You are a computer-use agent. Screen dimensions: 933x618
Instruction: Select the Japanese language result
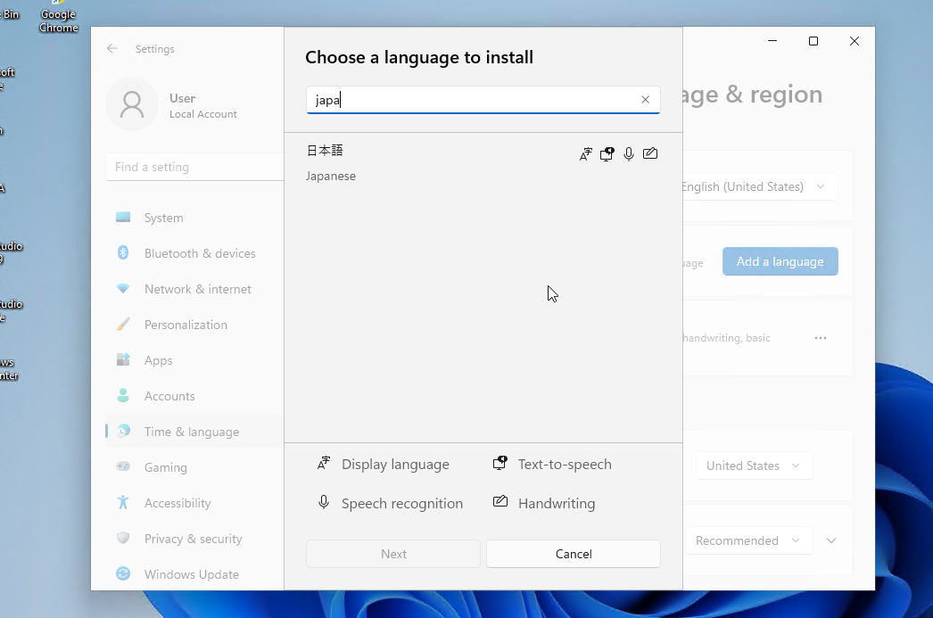[446, 163]
